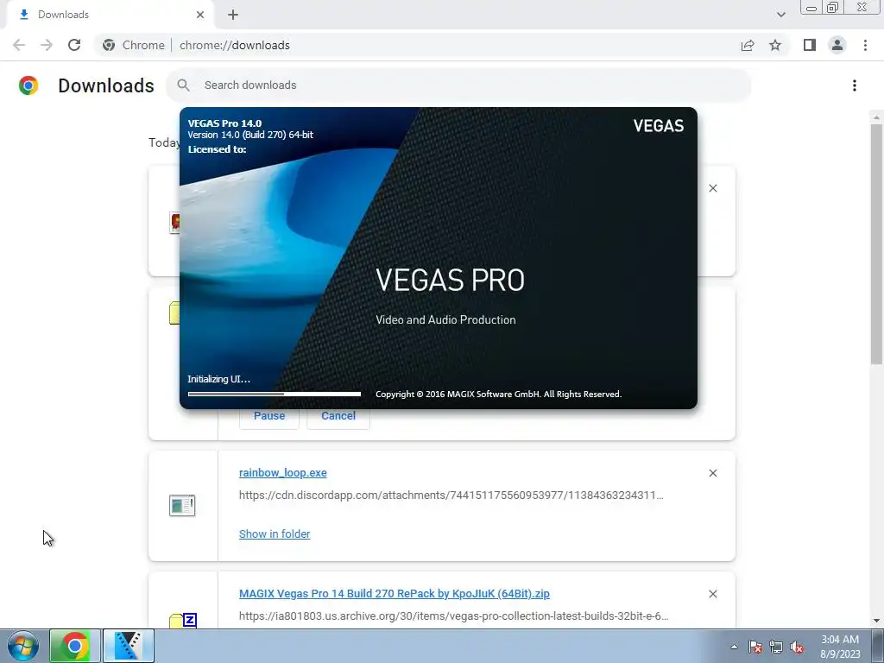The height and width of the screenshot is (663, 884).
Task: Share this page using the share icon
Action: [x=748, y=45]
